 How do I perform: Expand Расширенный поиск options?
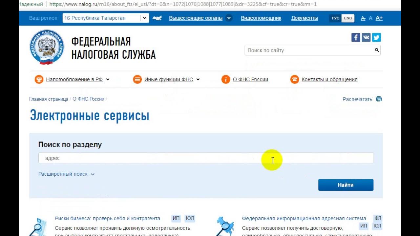66,174
